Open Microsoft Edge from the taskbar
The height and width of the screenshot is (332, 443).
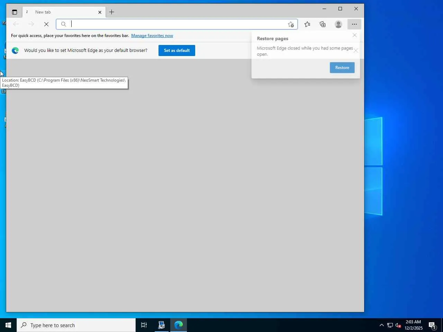click(179, 325)
